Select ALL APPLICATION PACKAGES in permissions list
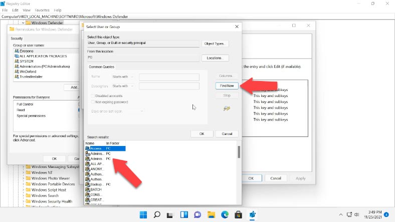 coord(41,56)
